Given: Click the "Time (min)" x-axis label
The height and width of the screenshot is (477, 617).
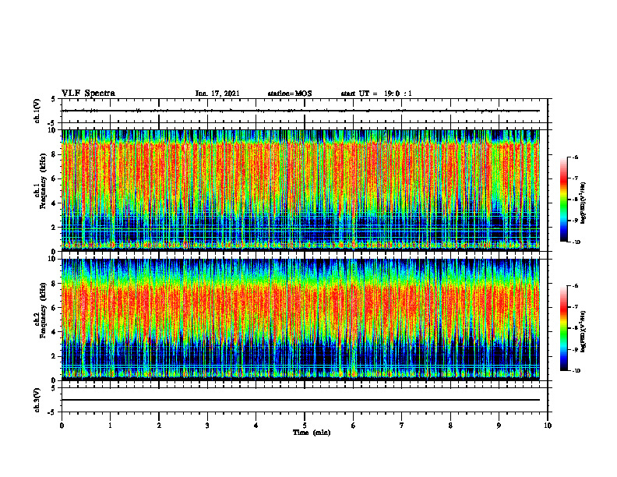Looking at the screenshot, I should 312,433.
